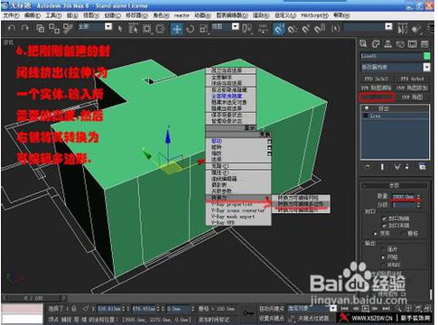Activate the Select and Scale tool
Image resolution: width=438 pixels, height=325 pixels.
204,29
